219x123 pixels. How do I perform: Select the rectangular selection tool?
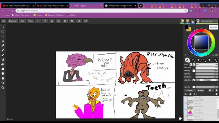click(x=3, y=31)
